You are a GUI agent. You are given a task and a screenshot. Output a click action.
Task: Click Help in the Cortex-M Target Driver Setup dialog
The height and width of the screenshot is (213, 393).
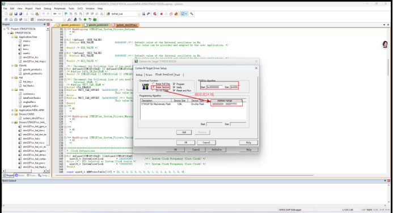coord(248,143)
